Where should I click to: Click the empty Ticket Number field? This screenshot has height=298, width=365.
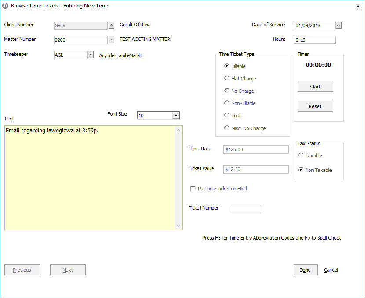pyautogui.click(x=246, y=209)
